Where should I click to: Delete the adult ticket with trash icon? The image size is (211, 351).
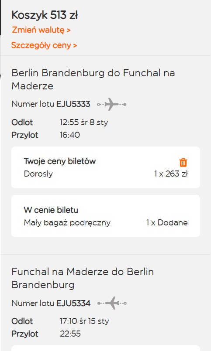point(183,162)
